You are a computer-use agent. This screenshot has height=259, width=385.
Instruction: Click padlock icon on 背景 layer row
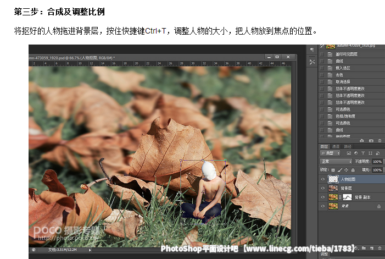[x=379, y=206]
